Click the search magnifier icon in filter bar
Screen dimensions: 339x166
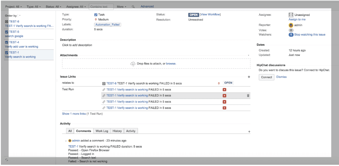click(x=133, y=7)
